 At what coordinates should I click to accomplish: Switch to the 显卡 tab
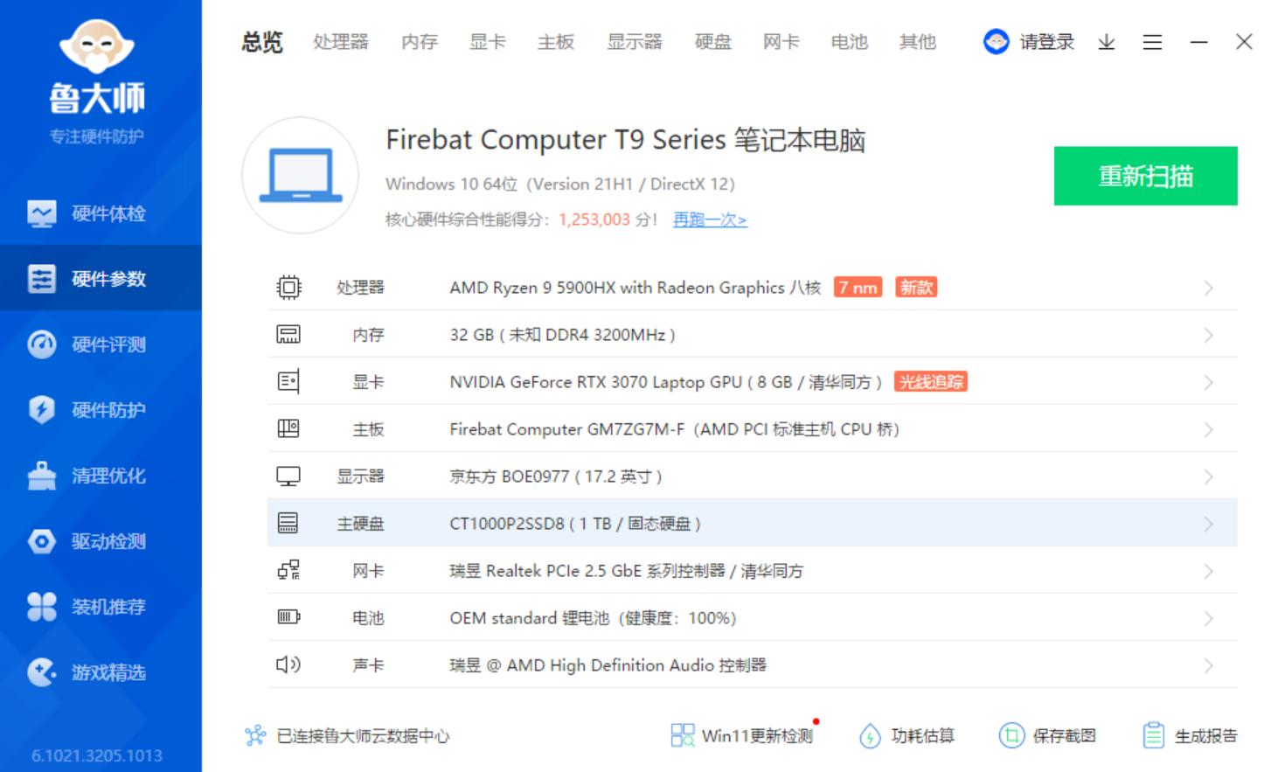(487, 41)
